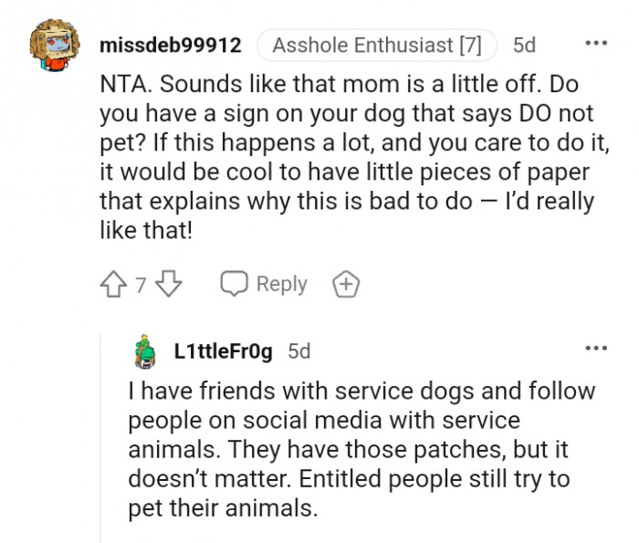Click the body text of L1ttleFr0g's reply

click(361, 449)
